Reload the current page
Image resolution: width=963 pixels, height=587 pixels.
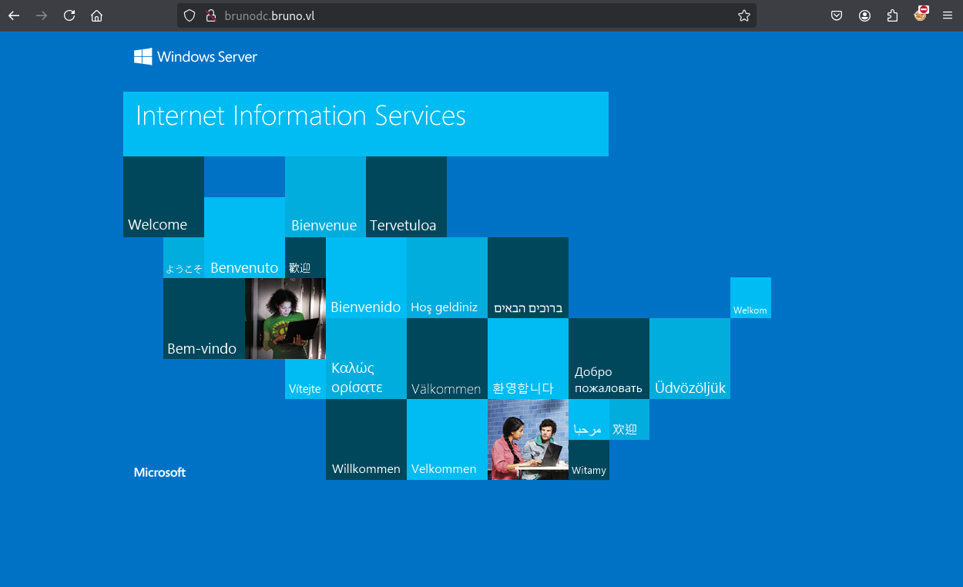click(x=69, y=15)
